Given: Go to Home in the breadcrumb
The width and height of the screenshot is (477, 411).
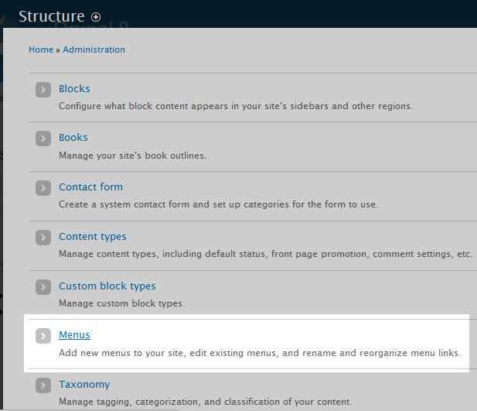Looking at the screenshot, I should (40, 50).
